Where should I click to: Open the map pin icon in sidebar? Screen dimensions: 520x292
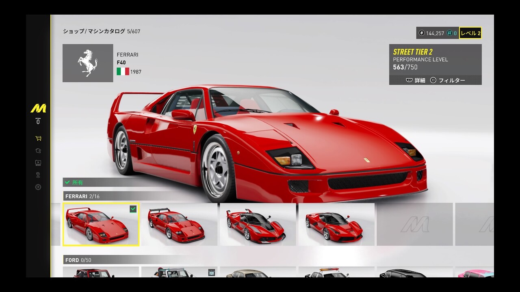tap(38, 175)
